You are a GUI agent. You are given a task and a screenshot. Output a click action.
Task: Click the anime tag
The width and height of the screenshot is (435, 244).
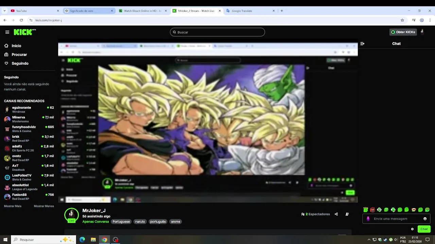176,222
